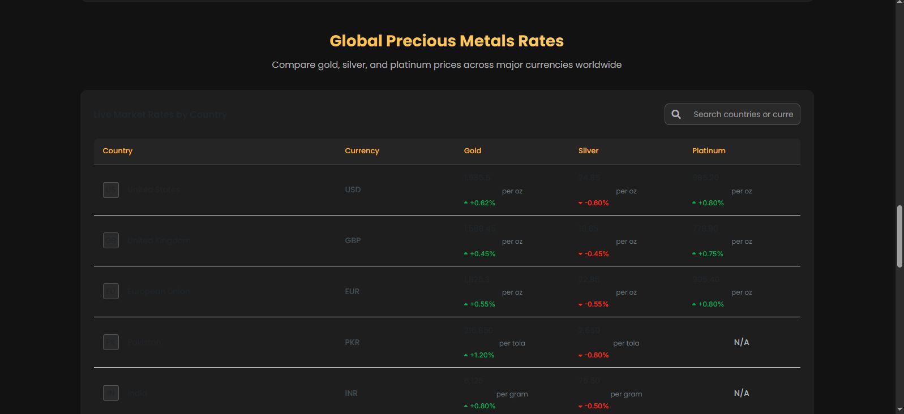Click the page vertical scrollbar thumb
The width and height of the screenshot is (904, 414).
point(899,236)
